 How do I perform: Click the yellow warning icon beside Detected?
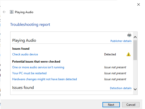pyautogui.click(x=128, y=54)
